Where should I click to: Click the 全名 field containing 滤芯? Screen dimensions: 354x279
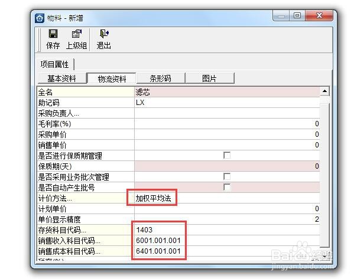pyautogui.click(x=227, y=92)
